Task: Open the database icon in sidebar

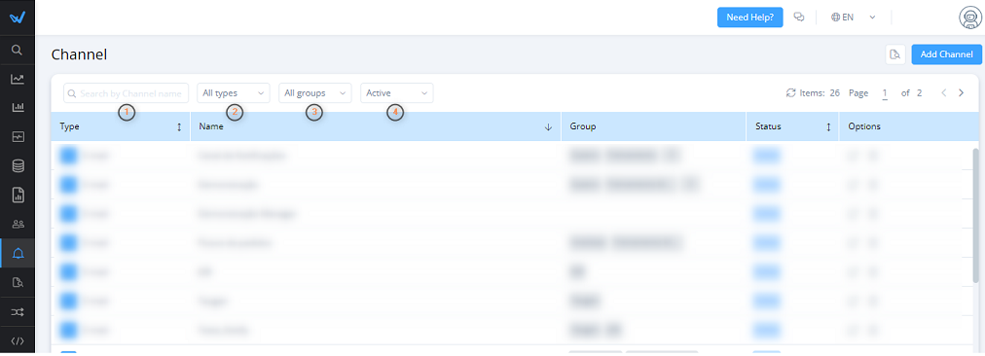Action: pyautogui.click(x=18, y=165)
